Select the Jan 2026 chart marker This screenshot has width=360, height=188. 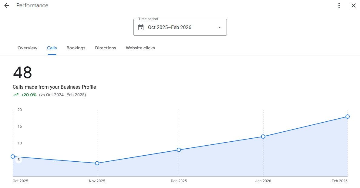click(x=263, y=137)
